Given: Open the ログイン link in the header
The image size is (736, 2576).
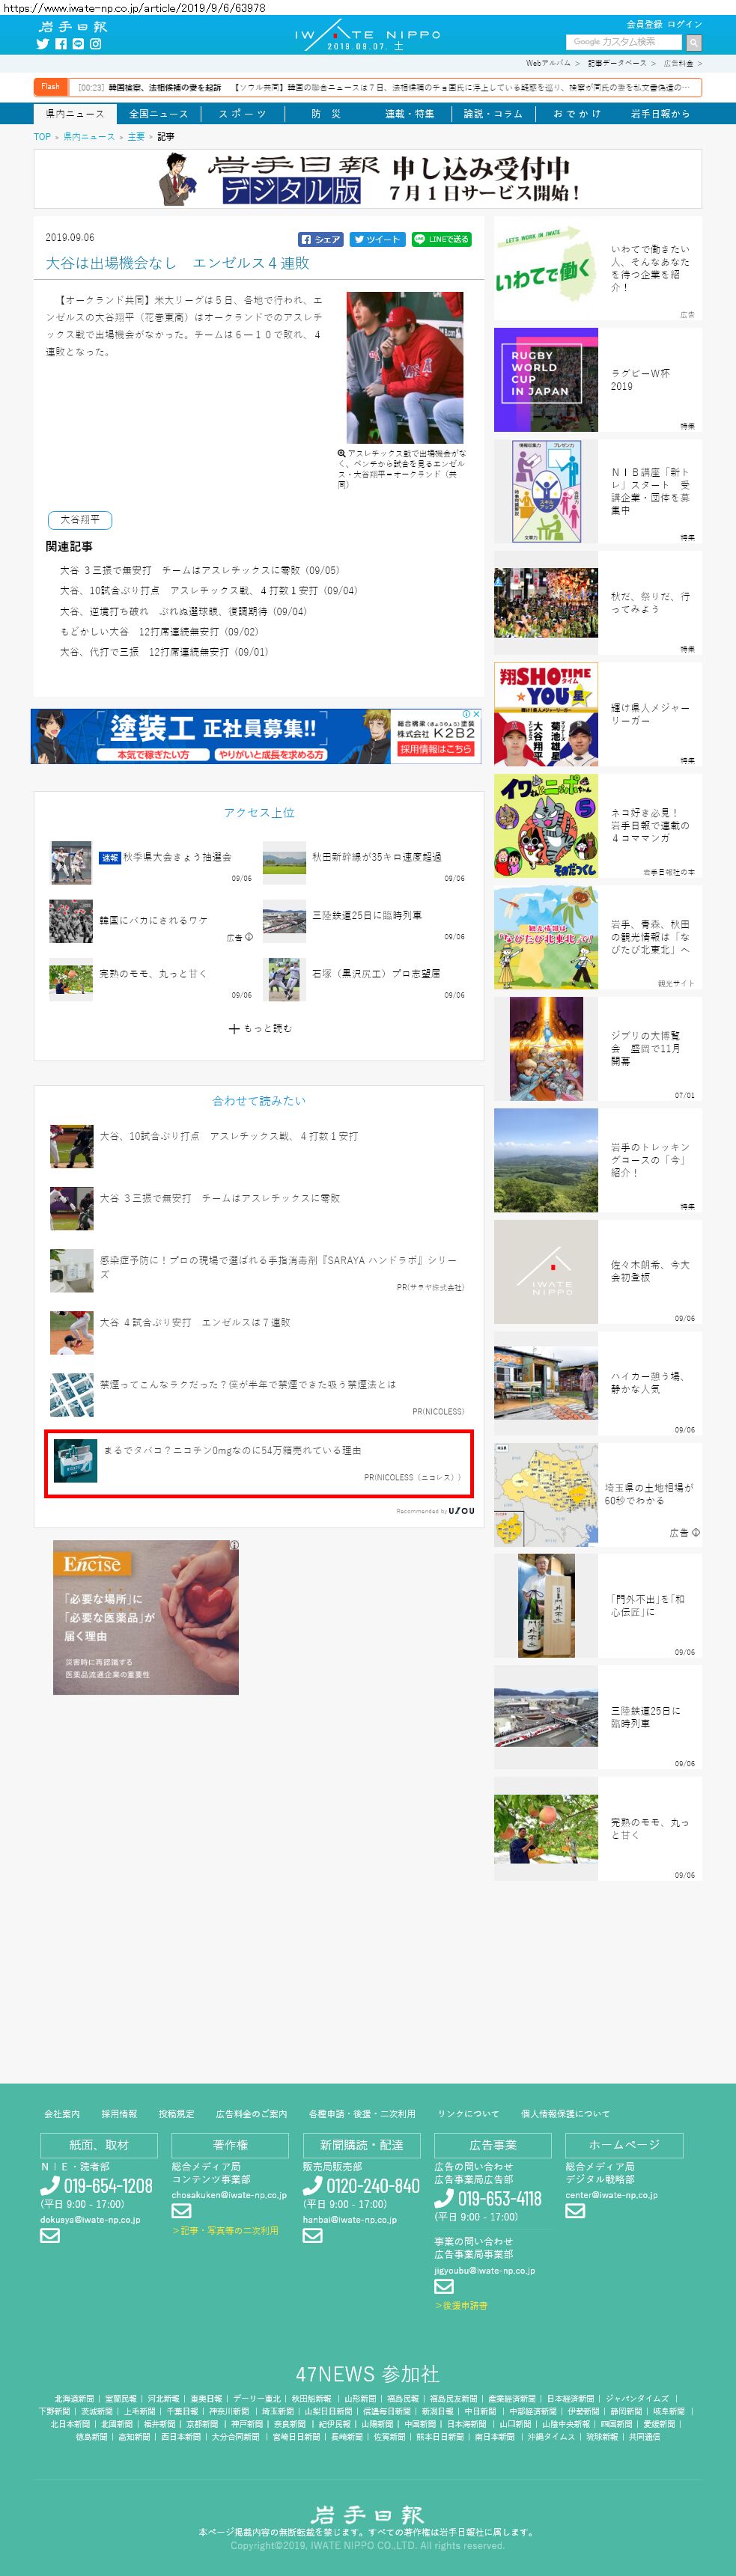Looking at the screenshot, I should (685, 24).
